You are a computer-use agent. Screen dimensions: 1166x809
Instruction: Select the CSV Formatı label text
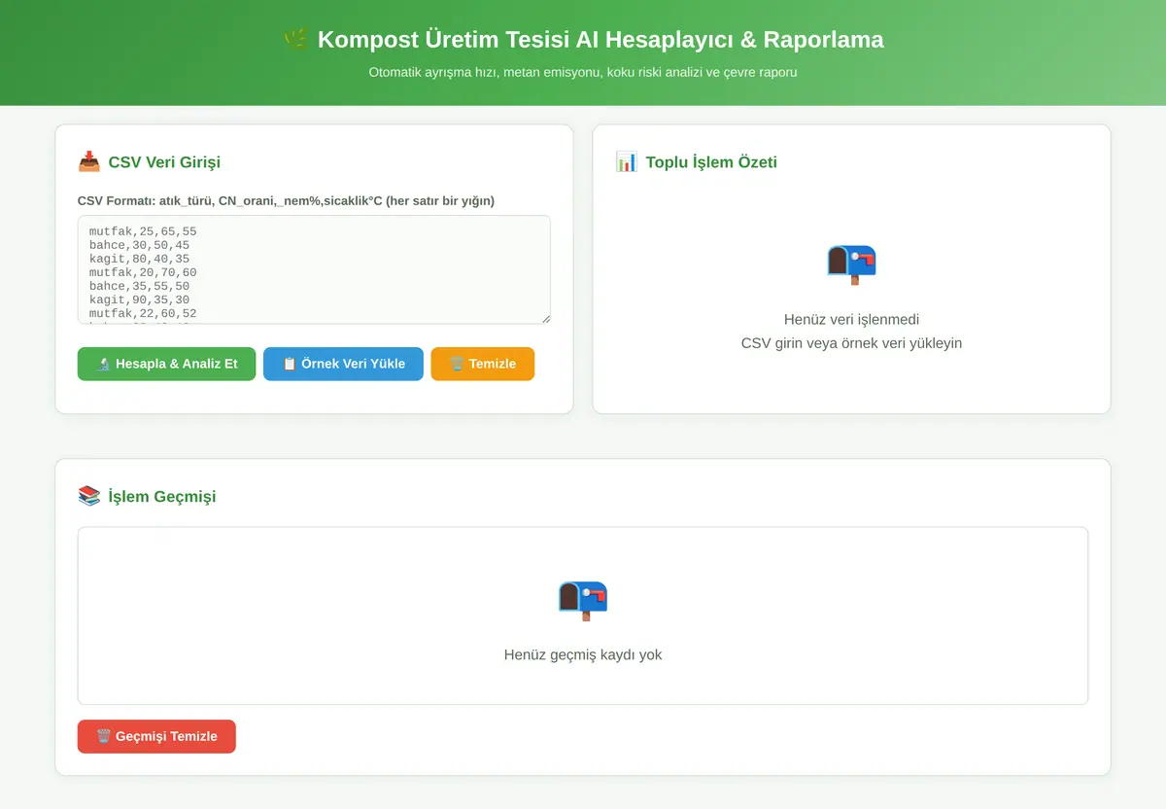[x=286, y=201]
